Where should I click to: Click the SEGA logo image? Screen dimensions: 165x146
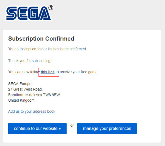click(x=29, y=13)
